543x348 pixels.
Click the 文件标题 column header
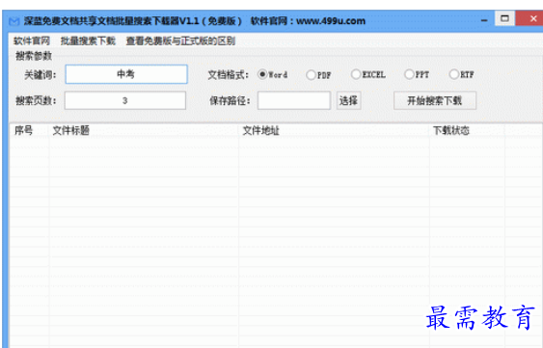[144, 130]
